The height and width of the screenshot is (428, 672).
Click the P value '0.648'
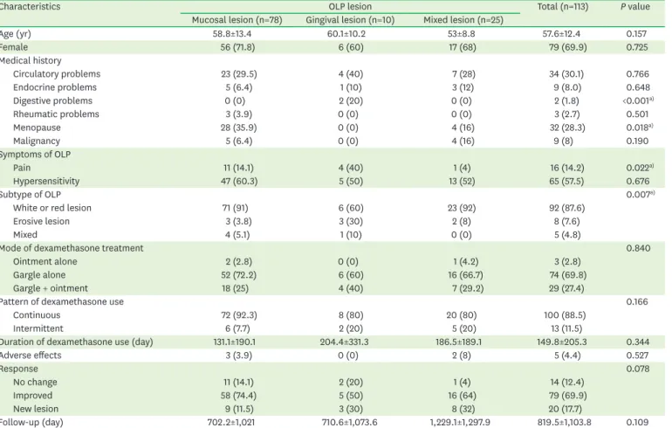pos(638,87)
